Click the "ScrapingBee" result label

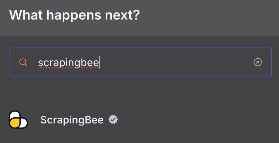[72, 120]
